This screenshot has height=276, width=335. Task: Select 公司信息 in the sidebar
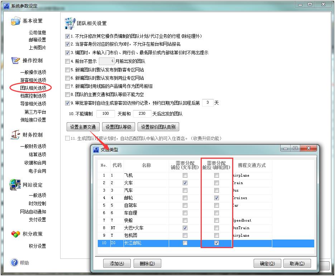(37, 33)
